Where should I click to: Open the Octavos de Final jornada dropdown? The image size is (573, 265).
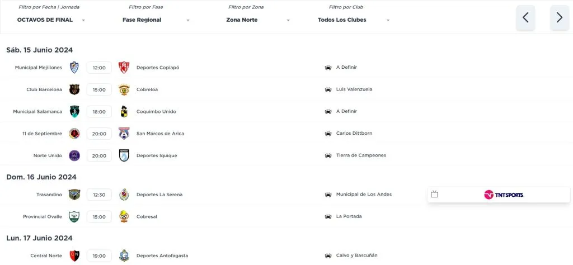click(x=51, y=20)
